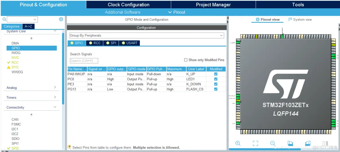The height and width of the screenshot is (152, 340).
Task: Click the sort arrows above CAN list
Action: (31, 115)
